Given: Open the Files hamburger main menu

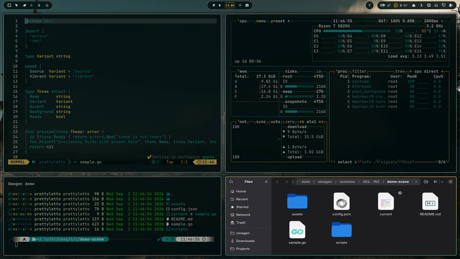Looking at the screenshot, I should (x=266, y=182).
